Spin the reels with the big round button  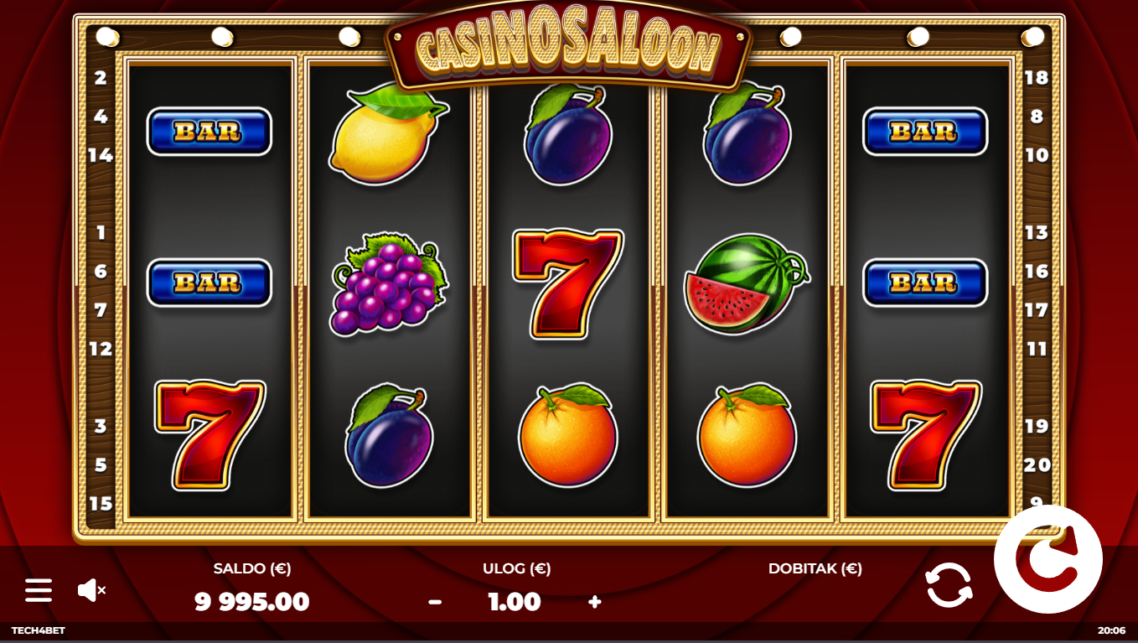pyautogui.click(x=1047, y=559)
